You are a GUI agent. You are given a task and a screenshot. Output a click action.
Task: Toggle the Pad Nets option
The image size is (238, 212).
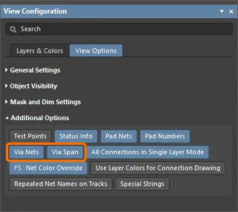click(x=118, y=136)
